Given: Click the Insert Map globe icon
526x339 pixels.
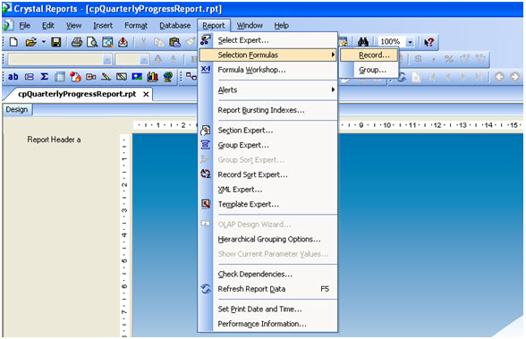Looking at the screenshot, I should click(168, 77).
